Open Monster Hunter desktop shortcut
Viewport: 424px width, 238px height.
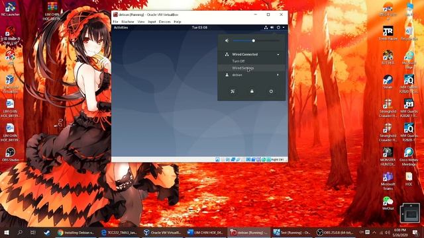click(388, 157)
